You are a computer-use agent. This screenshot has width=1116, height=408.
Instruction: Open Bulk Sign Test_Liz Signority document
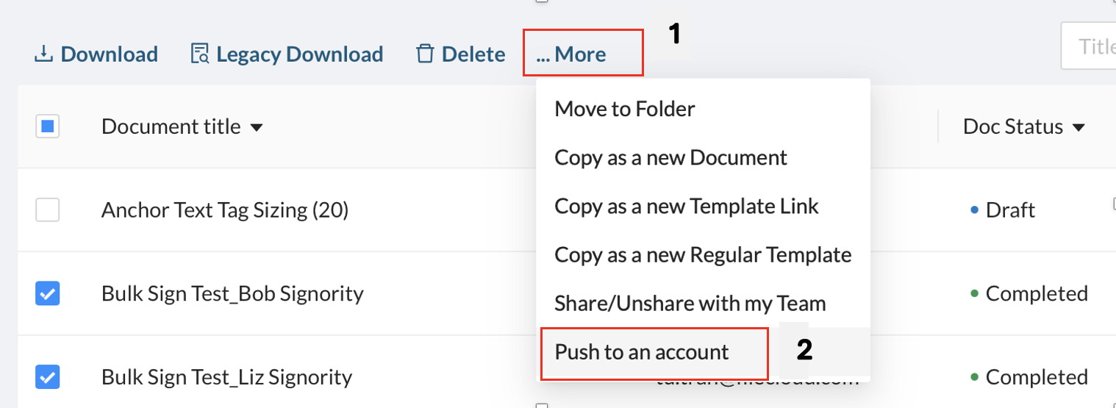[227, 378]
